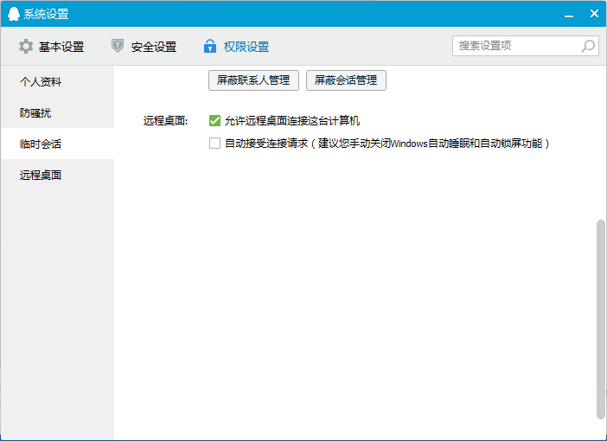
Task: Jump to 远程桌面 sidebar section
Action: point(41,176)
